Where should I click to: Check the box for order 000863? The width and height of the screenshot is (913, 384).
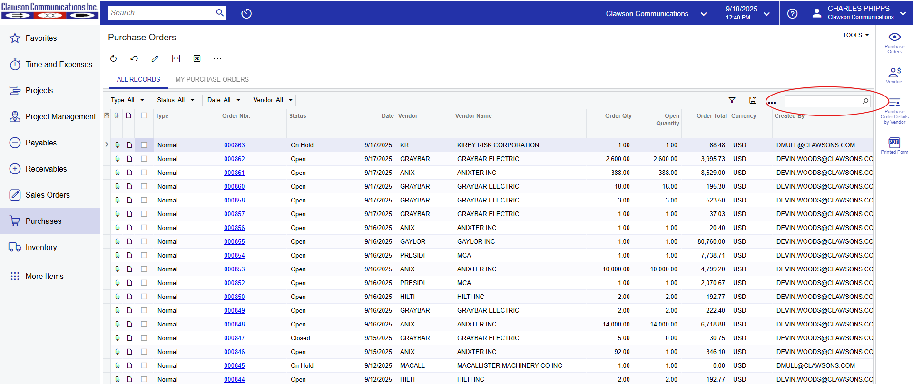coord(144,145)
